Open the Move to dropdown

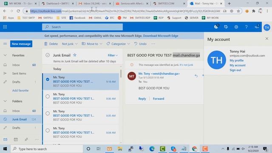coord(101,44)
